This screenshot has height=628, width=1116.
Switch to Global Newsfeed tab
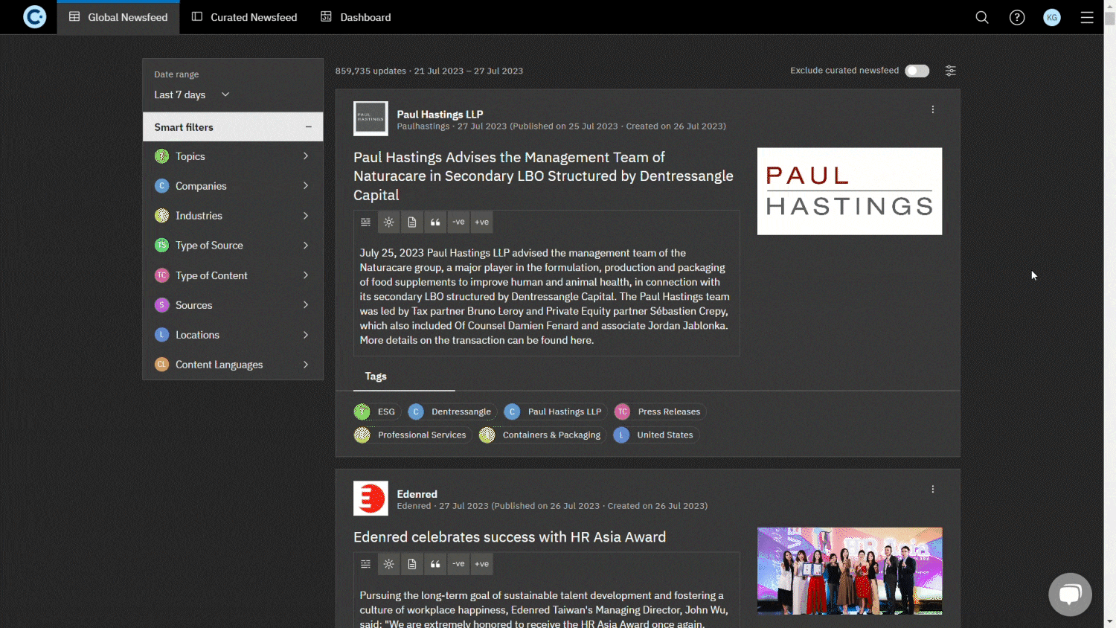click(x=118, y=17)
